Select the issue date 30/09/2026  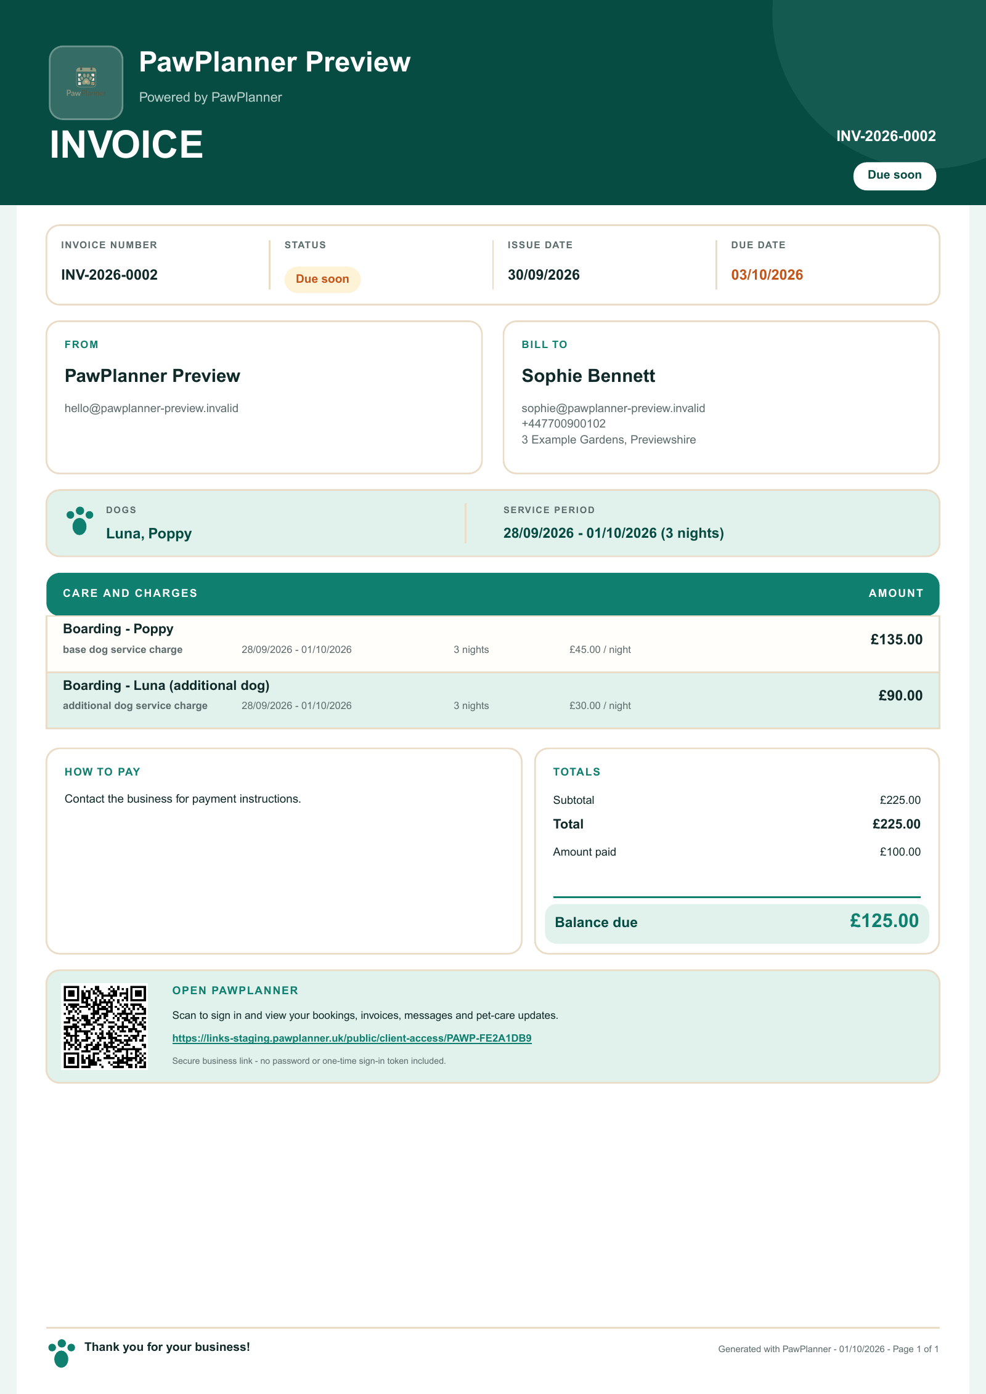pos(544,275)
